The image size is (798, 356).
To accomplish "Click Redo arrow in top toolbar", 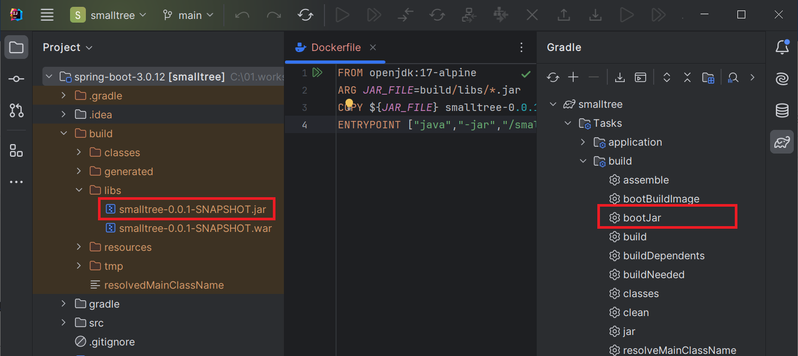I will click(274, 15).
